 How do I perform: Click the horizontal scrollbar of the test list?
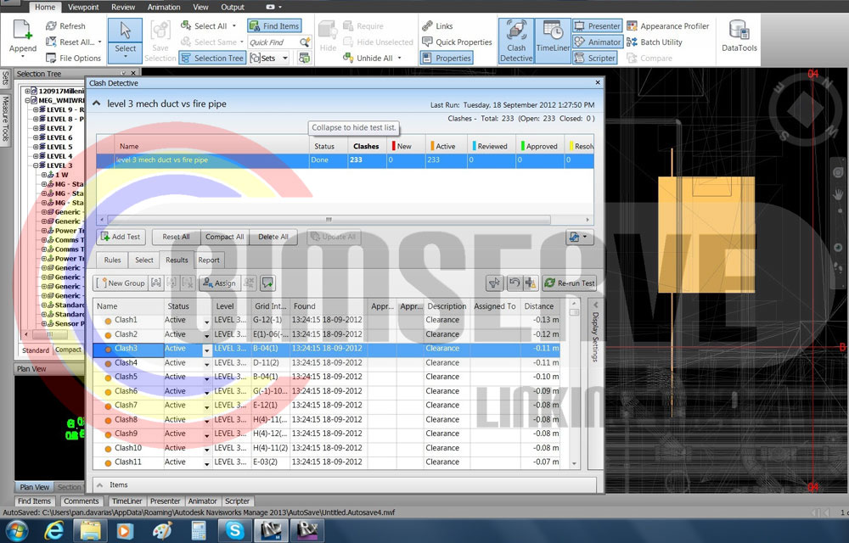[x=329, y=220]
